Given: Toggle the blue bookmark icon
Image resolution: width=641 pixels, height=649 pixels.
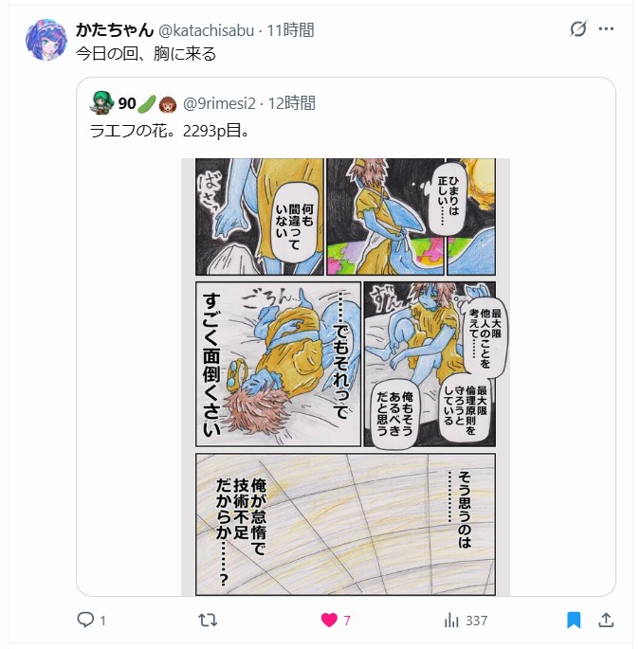Looking at the screenshot, I should 574,620.
